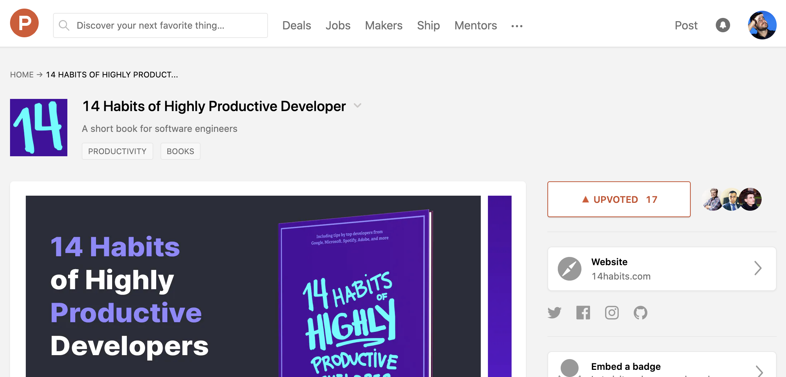Click the 14 product logo thumbnail

[x=39, y=128]
